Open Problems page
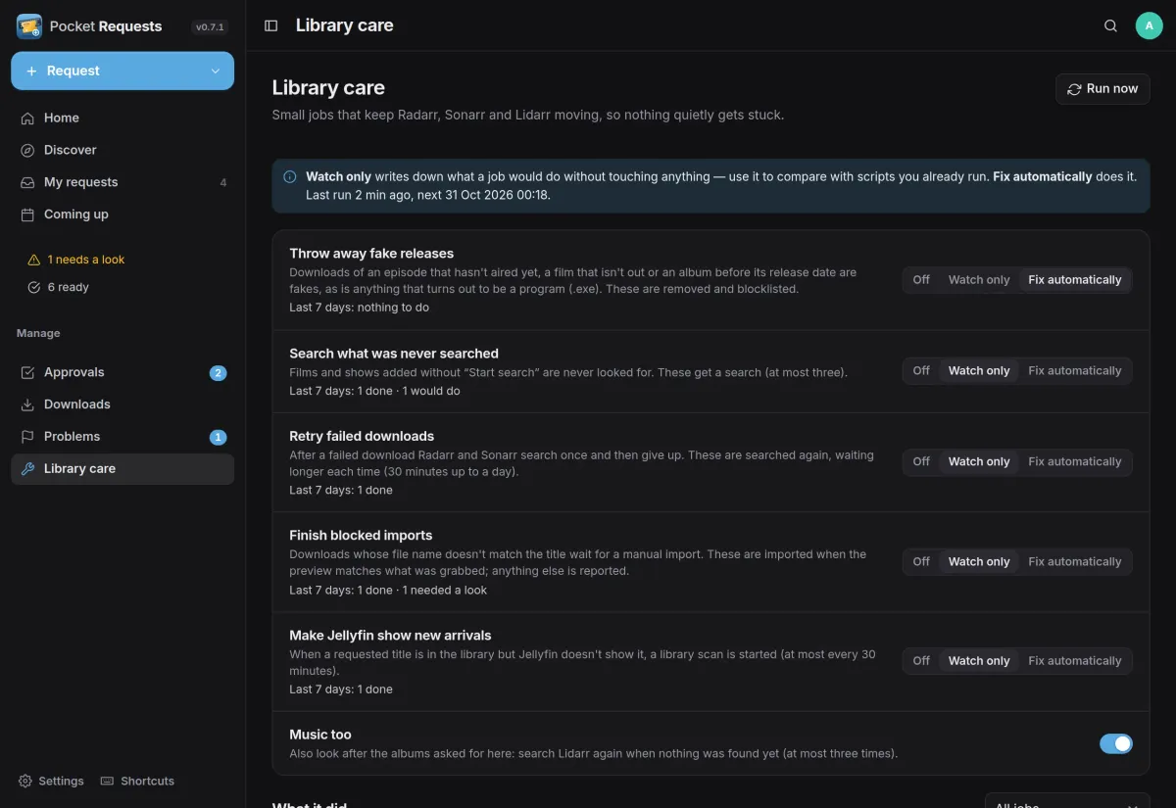 (x=122, y=437)
